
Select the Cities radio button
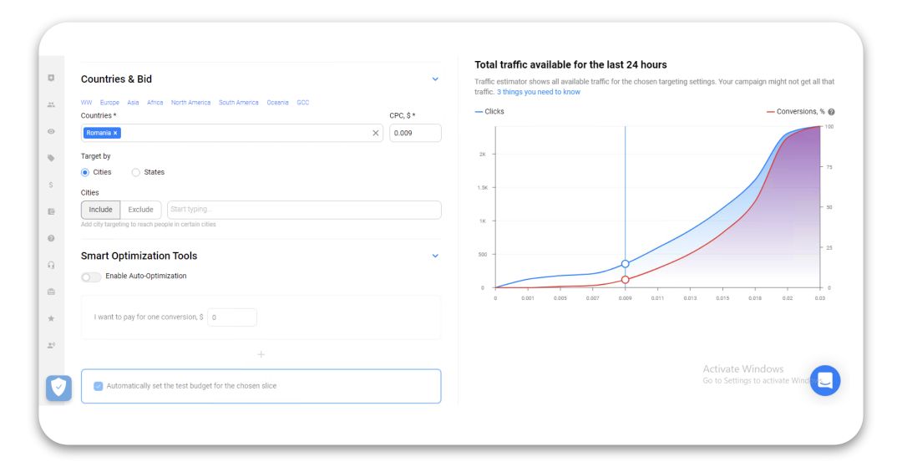(85, 172)
